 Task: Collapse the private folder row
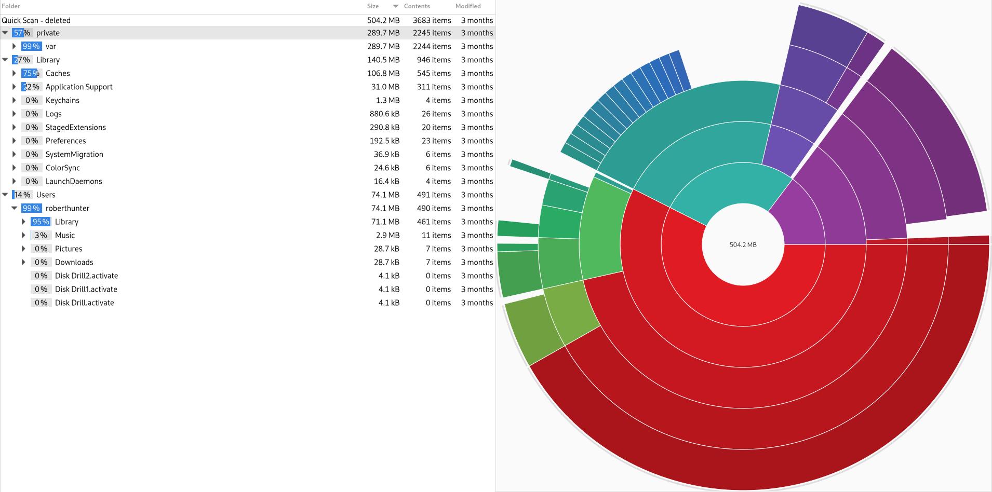5,33
